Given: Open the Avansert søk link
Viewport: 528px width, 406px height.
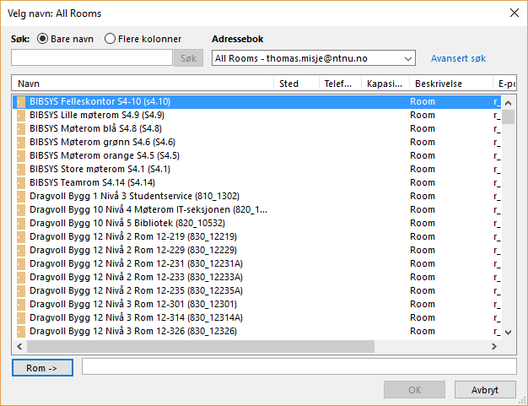Looking at the screenshot, I should (458, 58).
